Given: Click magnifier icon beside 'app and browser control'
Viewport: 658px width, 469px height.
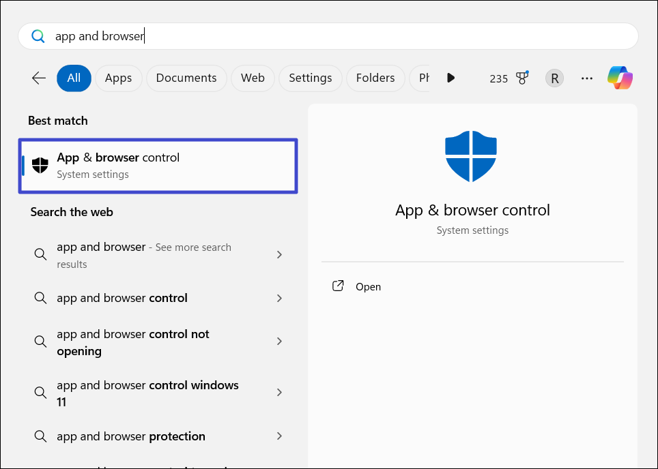Looking at the screenshot, I should (x=40, y=298).
